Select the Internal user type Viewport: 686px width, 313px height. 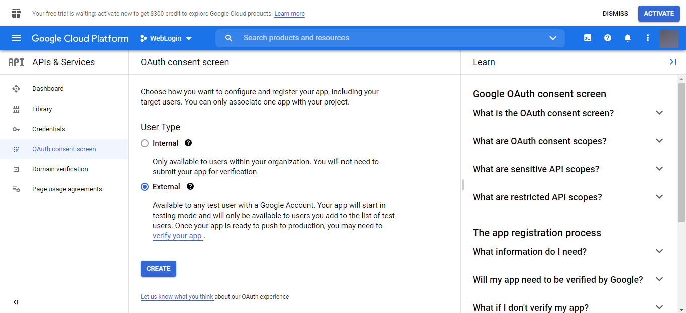click(x=145, y=143)
